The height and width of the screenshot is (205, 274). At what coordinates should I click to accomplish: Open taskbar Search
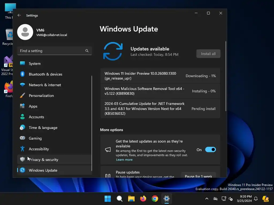click(x=120, y=199)
